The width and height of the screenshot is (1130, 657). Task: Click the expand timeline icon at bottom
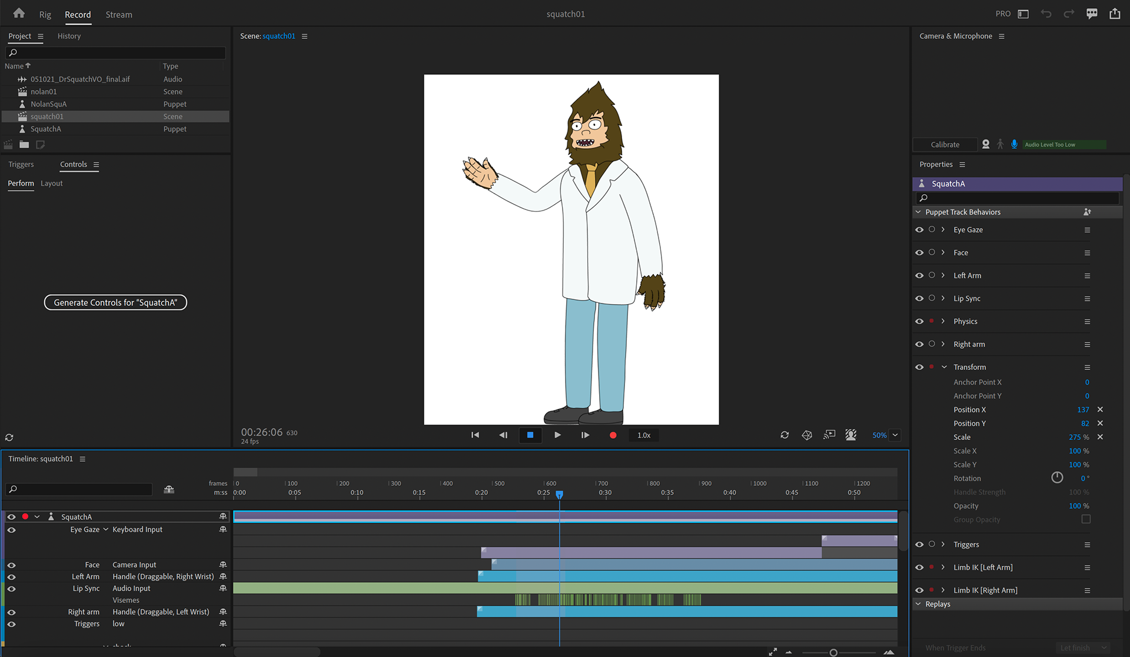coord(773,652)
